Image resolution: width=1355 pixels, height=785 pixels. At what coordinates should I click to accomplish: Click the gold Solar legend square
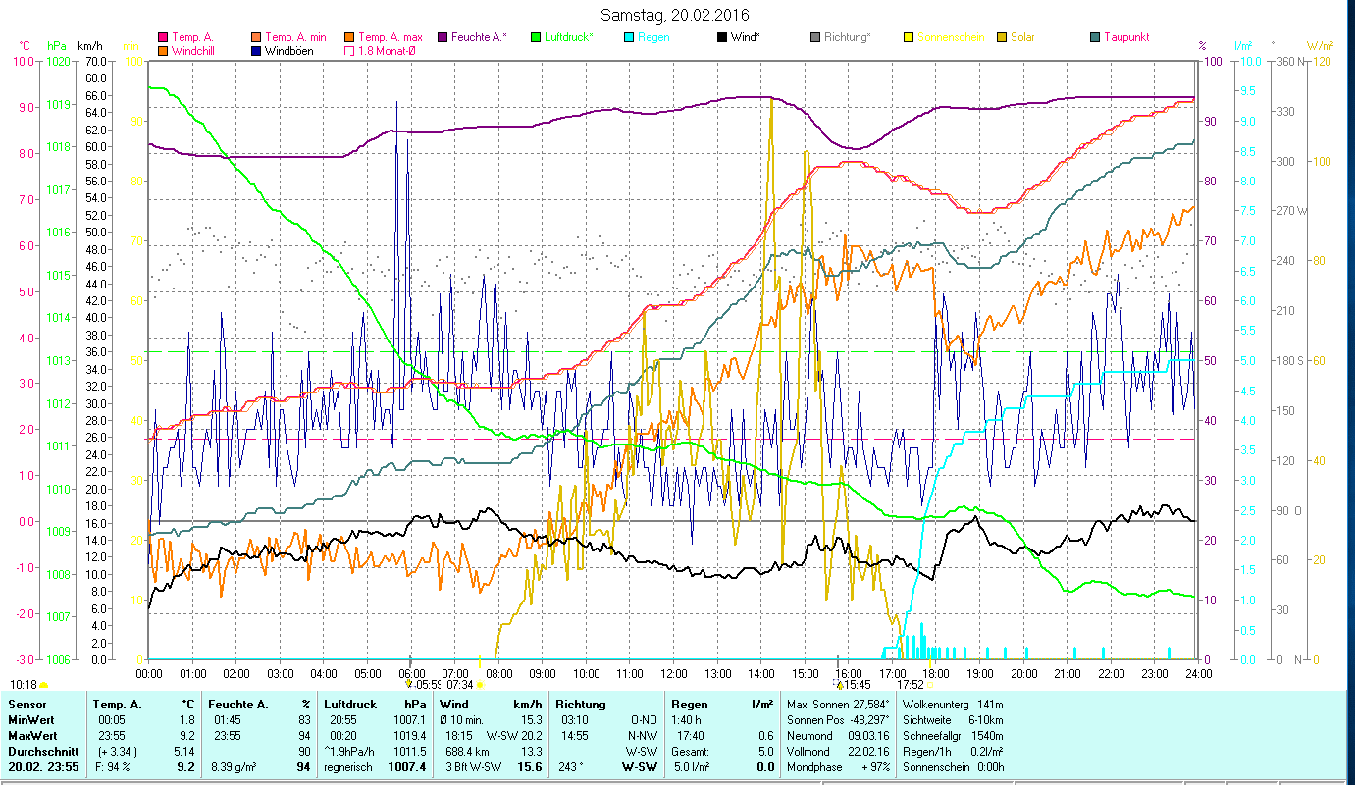pos(1002,37)
